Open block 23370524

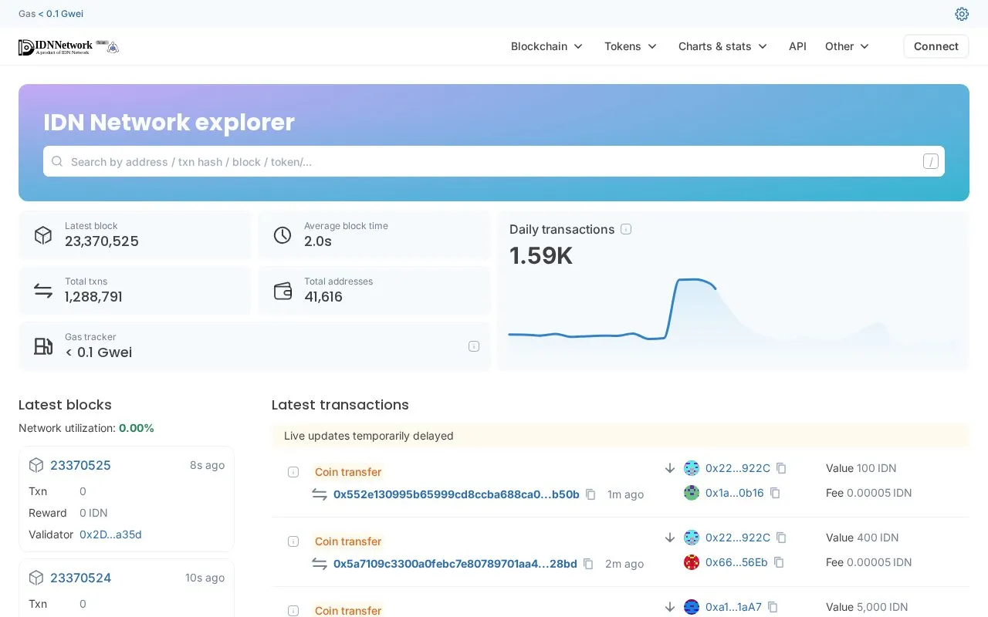coord(80,578)
